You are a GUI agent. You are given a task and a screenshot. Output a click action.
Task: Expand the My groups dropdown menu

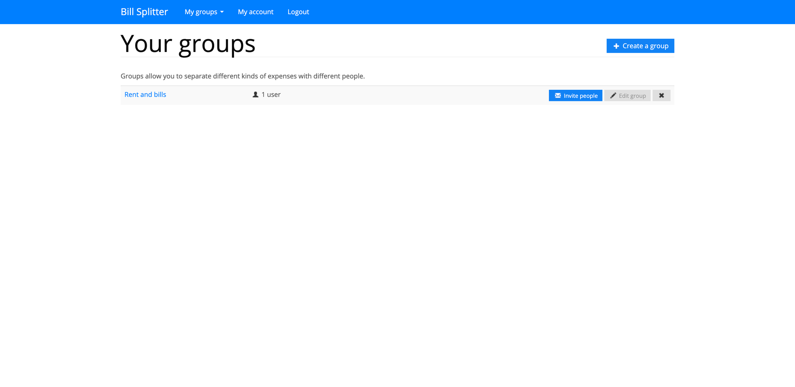click(204, 12)
